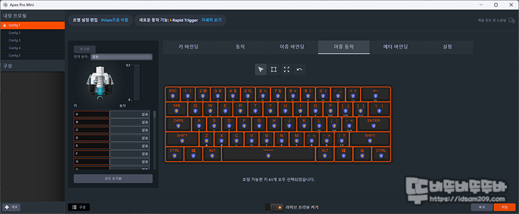Switch to 이중 바인딩 tab
519x214 pixels.
tap(292, 47)
